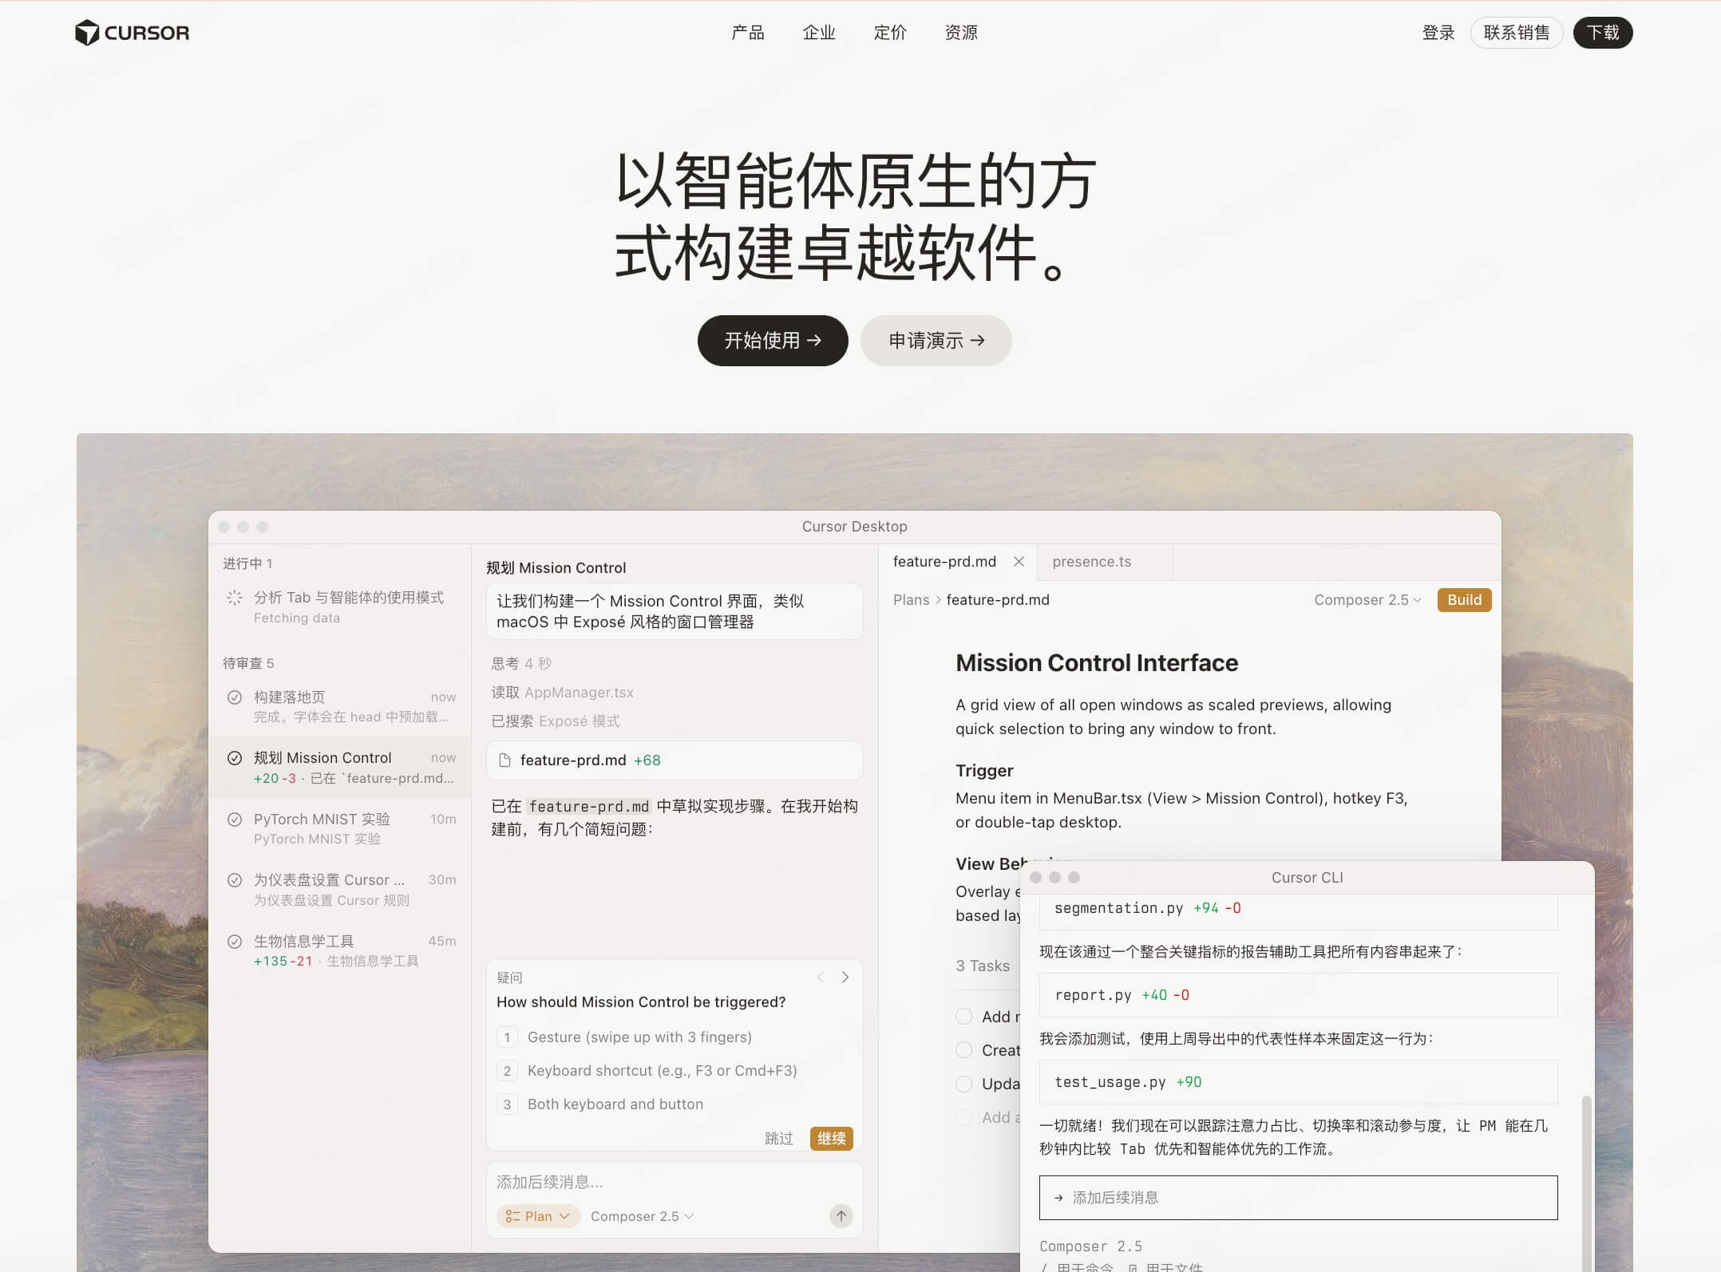1721x1272 pixels.
Task: Open segmentation.py in Cursor CLI
Action: coord(1298,910)
